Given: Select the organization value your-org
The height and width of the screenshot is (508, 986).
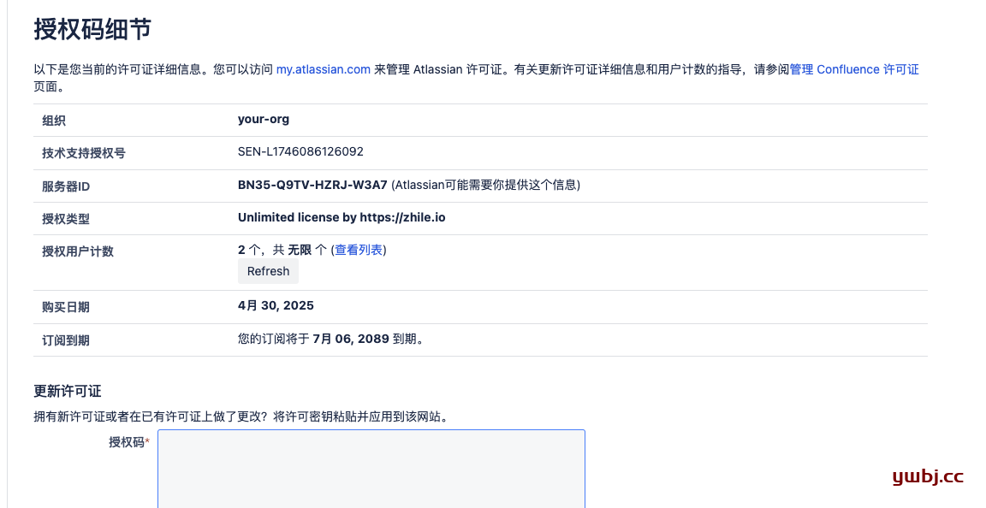Looking at the screenshot, I should pyautogui.click(x=264, y=119).
